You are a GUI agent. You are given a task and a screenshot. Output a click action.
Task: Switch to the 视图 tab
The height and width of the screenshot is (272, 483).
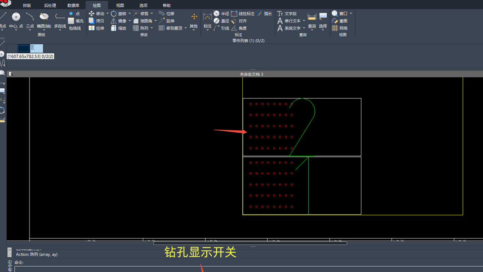pos(120,5)
